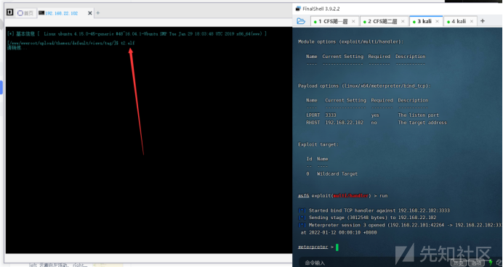This screenshot has width=503, height=267.
Task: Select the '3 kali' tab
Action: coord(426,22)
